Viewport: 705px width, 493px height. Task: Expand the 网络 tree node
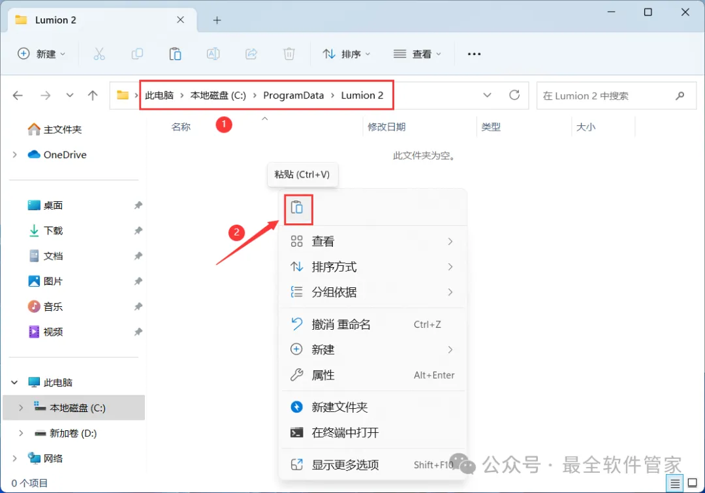[x=15, y=458]
